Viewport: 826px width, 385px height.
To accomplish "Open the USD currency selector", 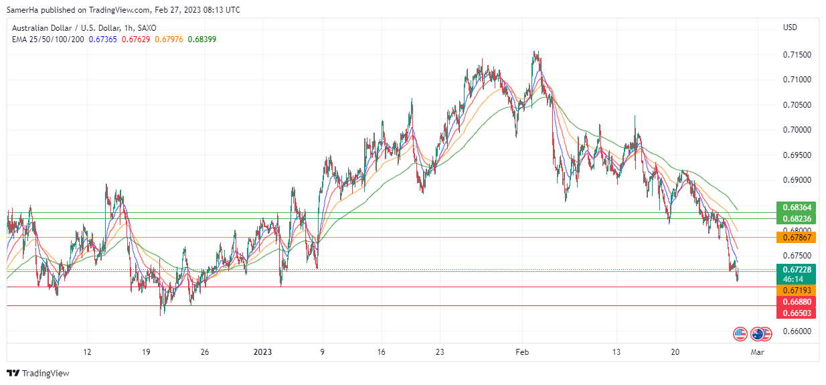I will [x=791, y=27].
